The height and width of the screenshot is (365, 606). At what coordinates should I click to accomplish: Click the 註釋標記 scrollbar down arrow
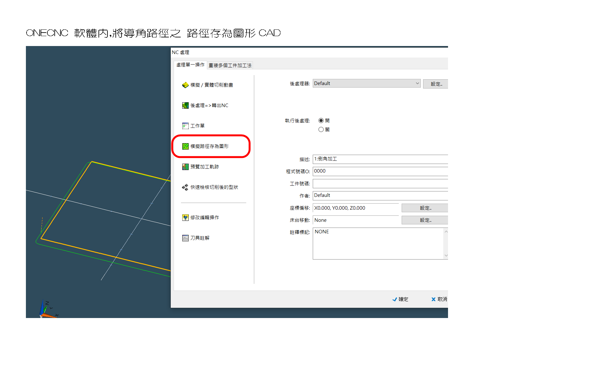[446, 255]
